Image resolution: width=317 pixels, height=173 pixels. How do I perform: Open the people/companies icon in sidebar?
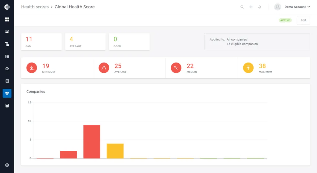[x=7, y=32]
